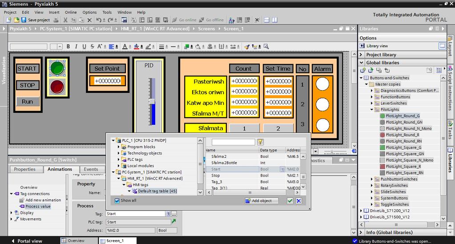The image size is (455, 244).
Task: Click the filter funnel icon in tag dialog
Action: pyautogui.click(x=260, y=142)
